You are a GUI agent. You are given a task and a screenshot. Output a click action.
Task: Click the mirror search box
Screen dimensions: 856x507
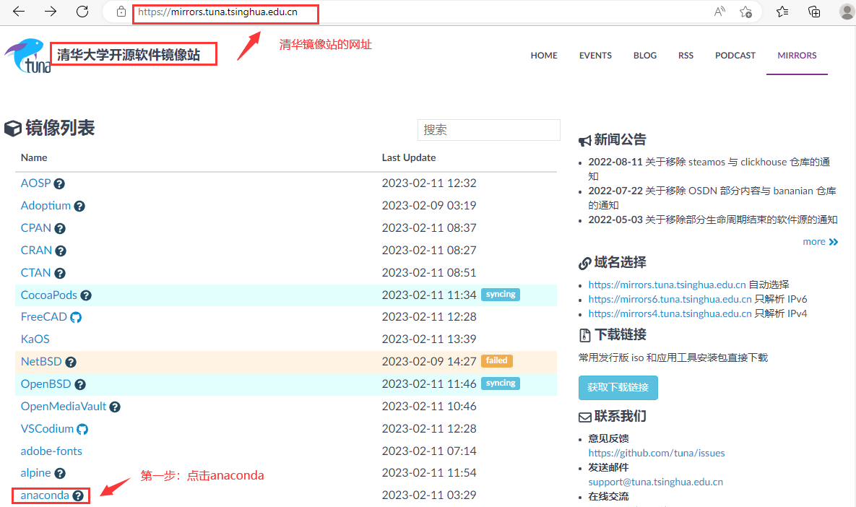[488, 130]
